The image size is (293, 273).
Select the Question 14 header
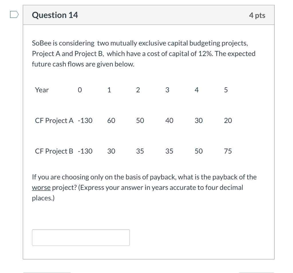point(55,15)
